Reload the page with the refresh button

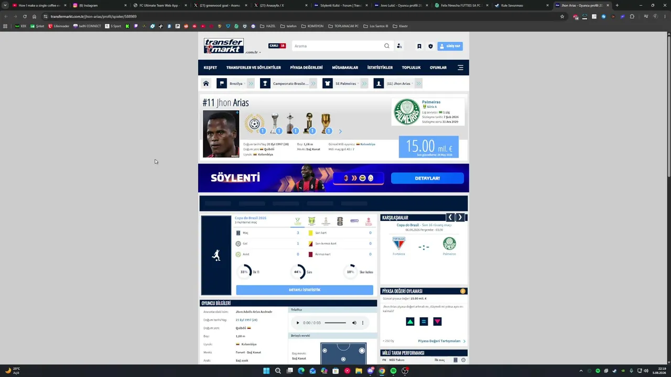pyautogui.click(x=25, y=16)
